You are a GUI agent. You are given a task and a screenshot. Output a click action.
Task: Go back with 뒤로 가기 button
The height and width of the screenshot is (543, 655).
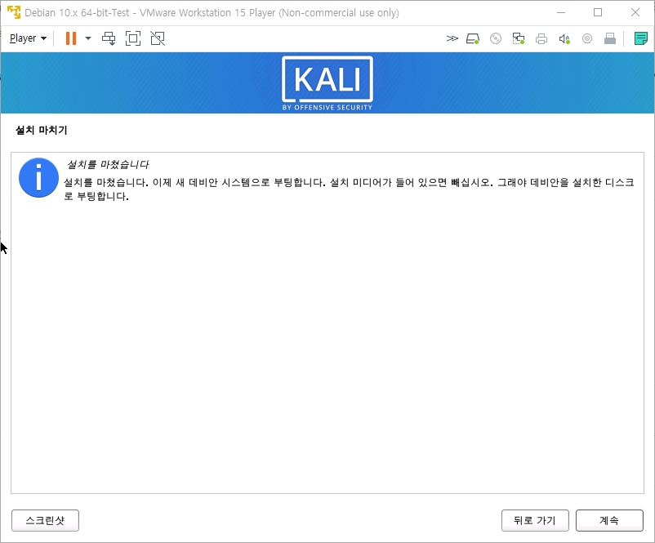535,520
